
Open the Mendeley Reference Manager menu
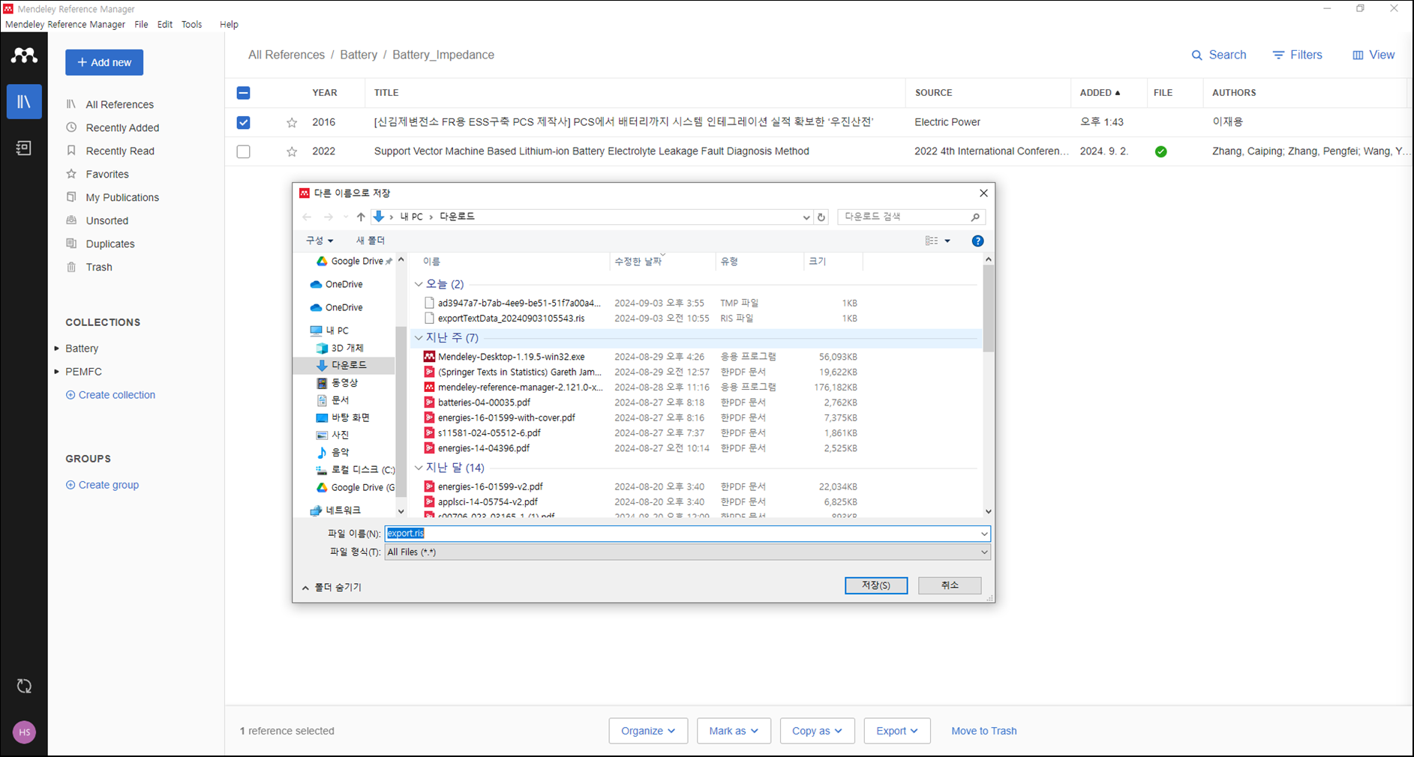(x=65, y=25)
